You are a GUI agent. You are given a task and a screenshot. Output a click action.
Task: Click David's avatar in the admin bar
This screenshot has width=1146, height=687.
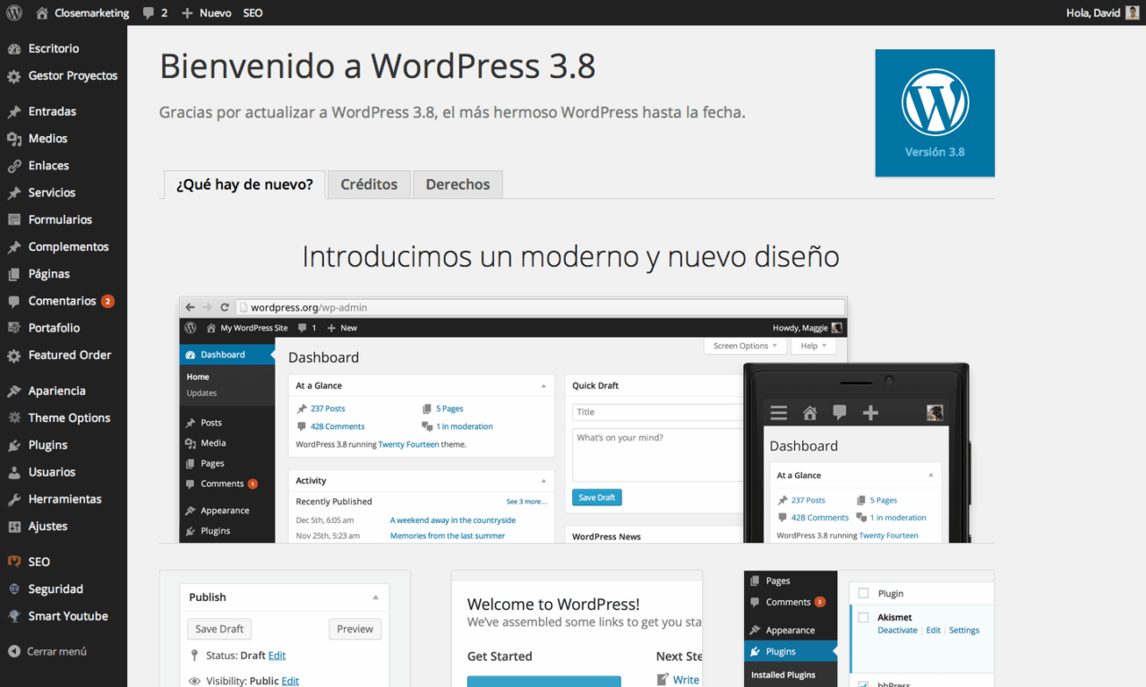click(1133, 13)
